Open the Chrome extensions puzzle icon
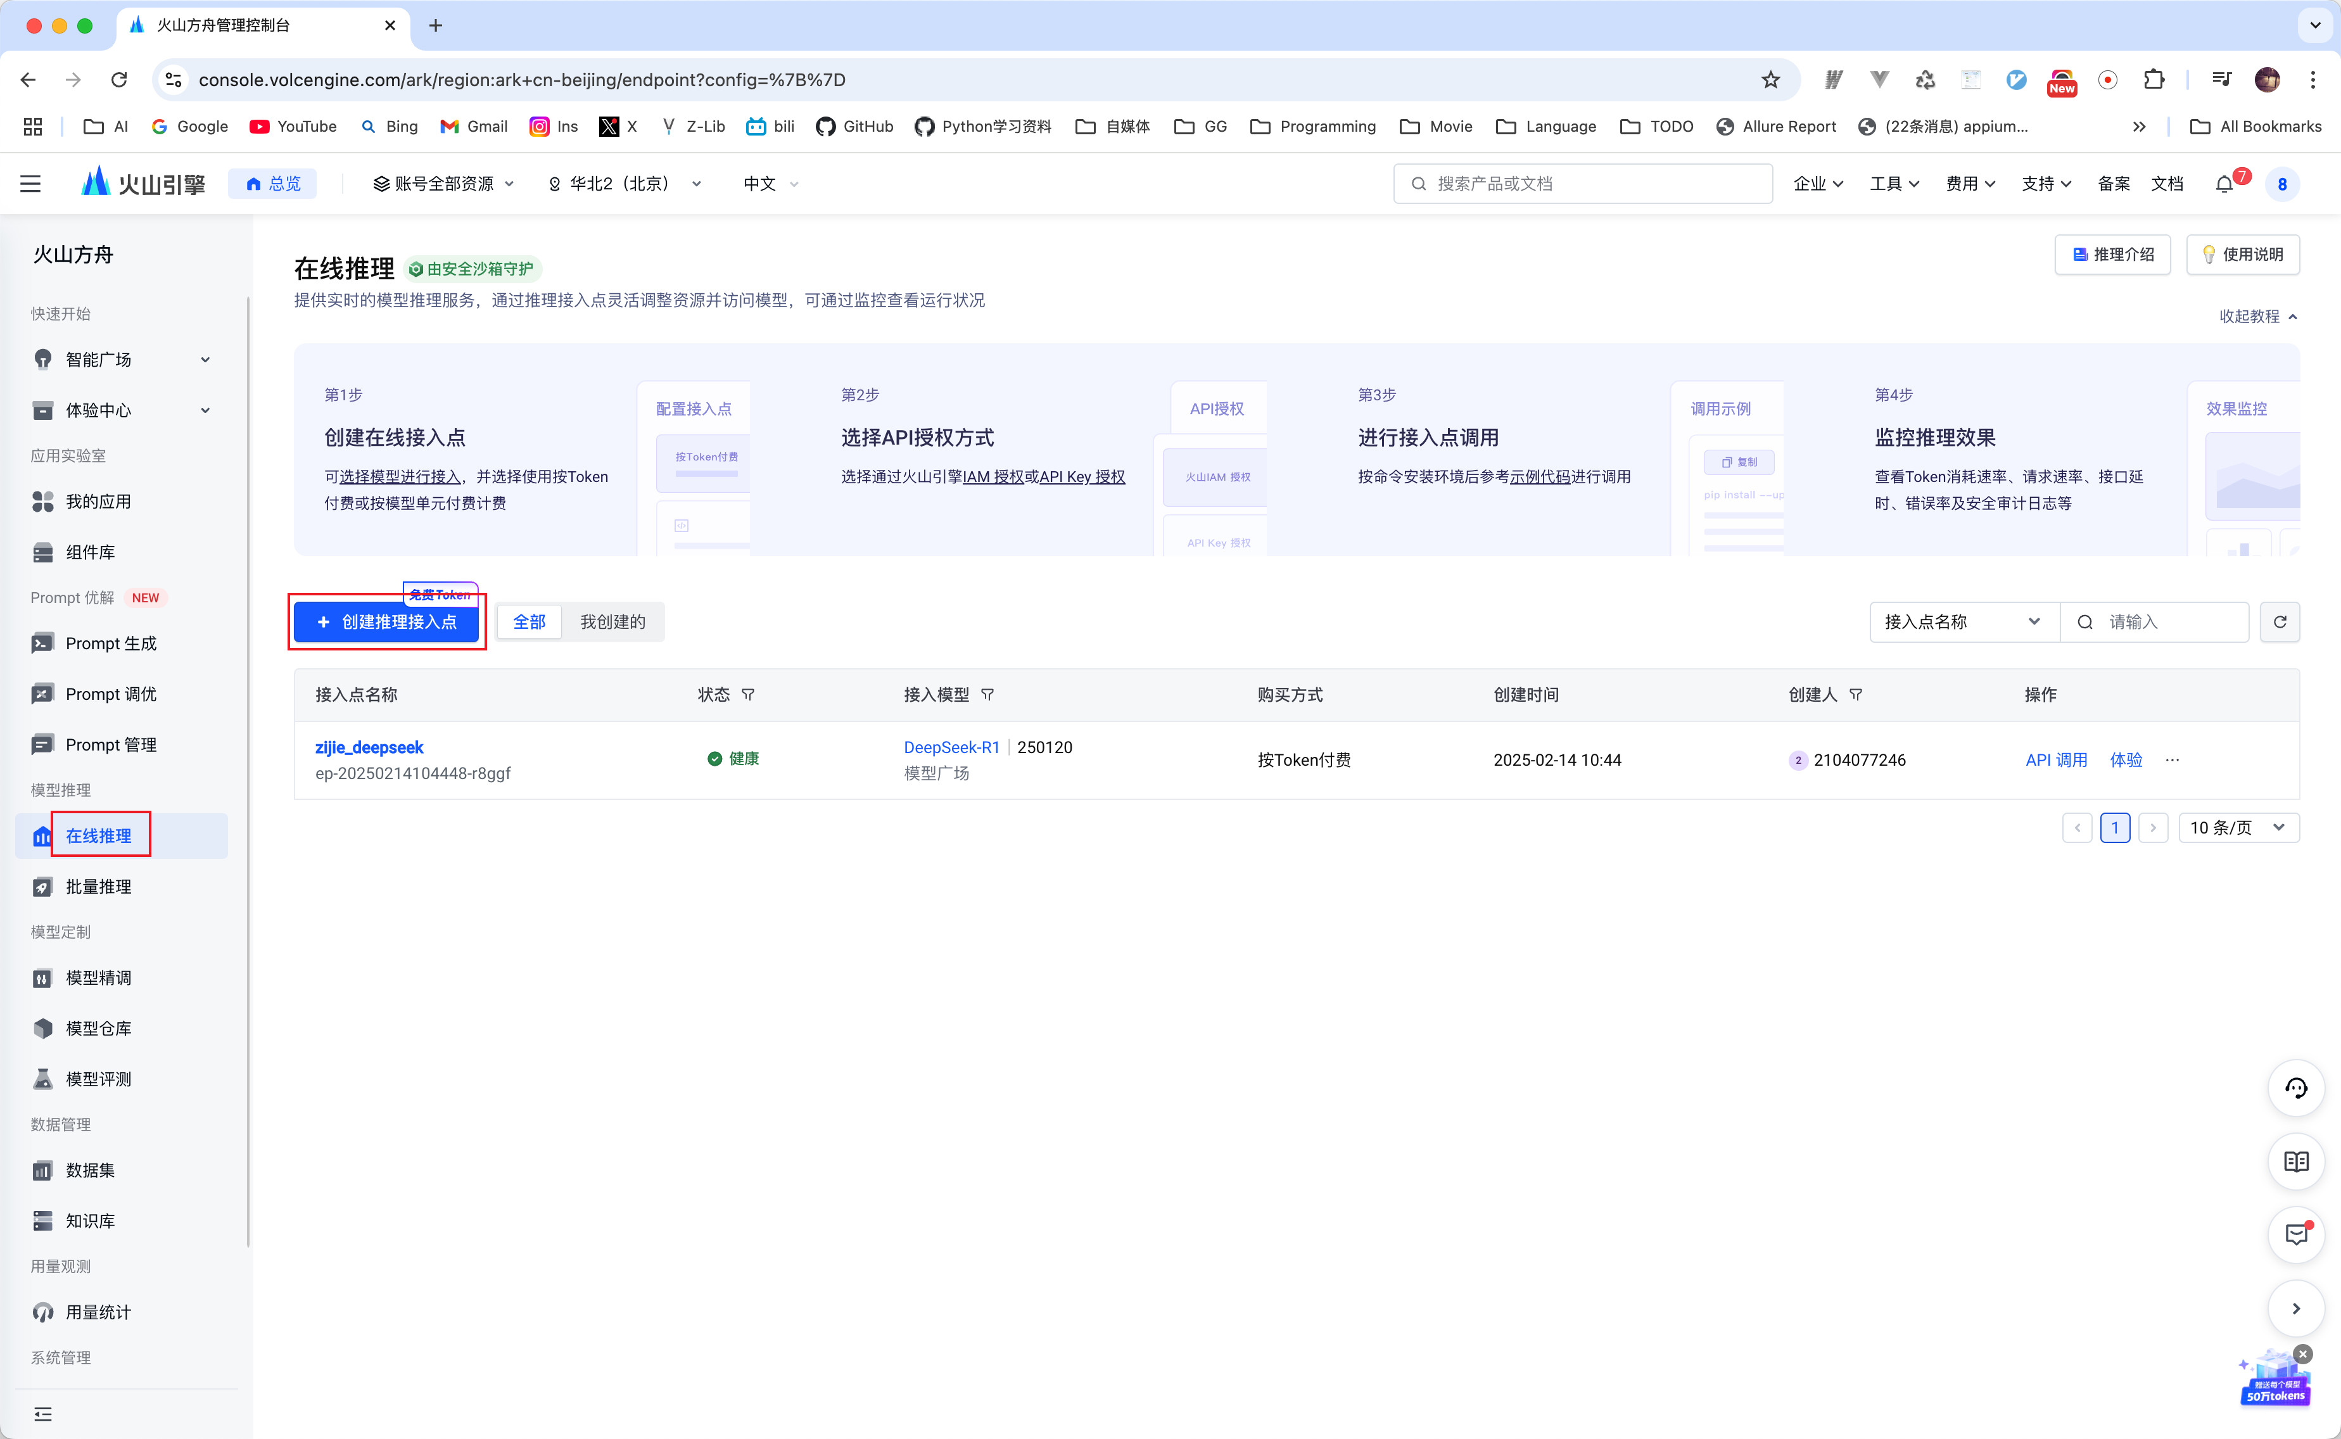This screenshot has width=2341, height=1439. [x=2154, y=80]
